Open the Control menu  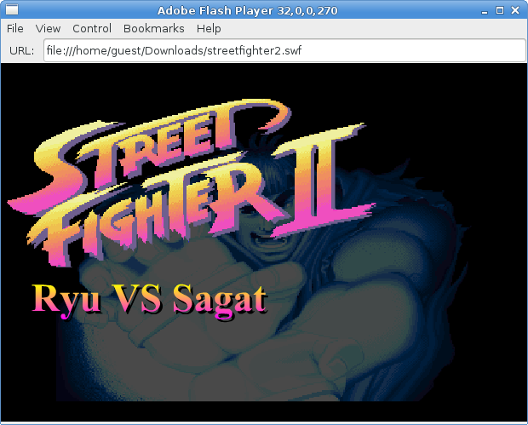click(x=92, y=29)
